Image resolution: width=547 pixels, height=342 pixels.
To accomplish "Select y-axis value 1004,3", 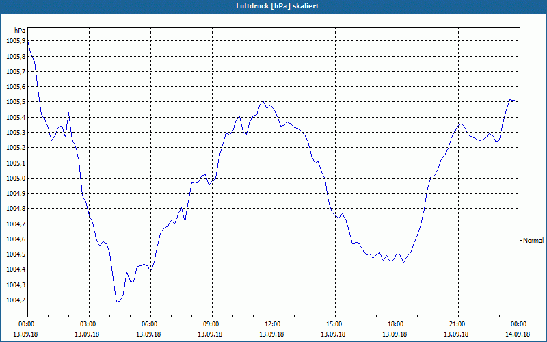I will coord(16,285).
